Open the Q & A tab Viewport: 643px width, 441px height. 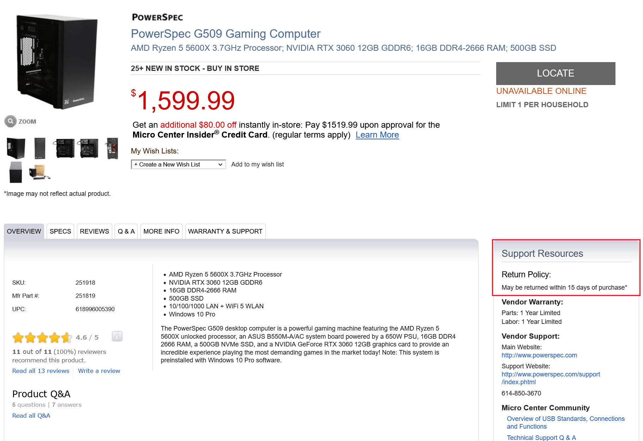pos(126,231)
